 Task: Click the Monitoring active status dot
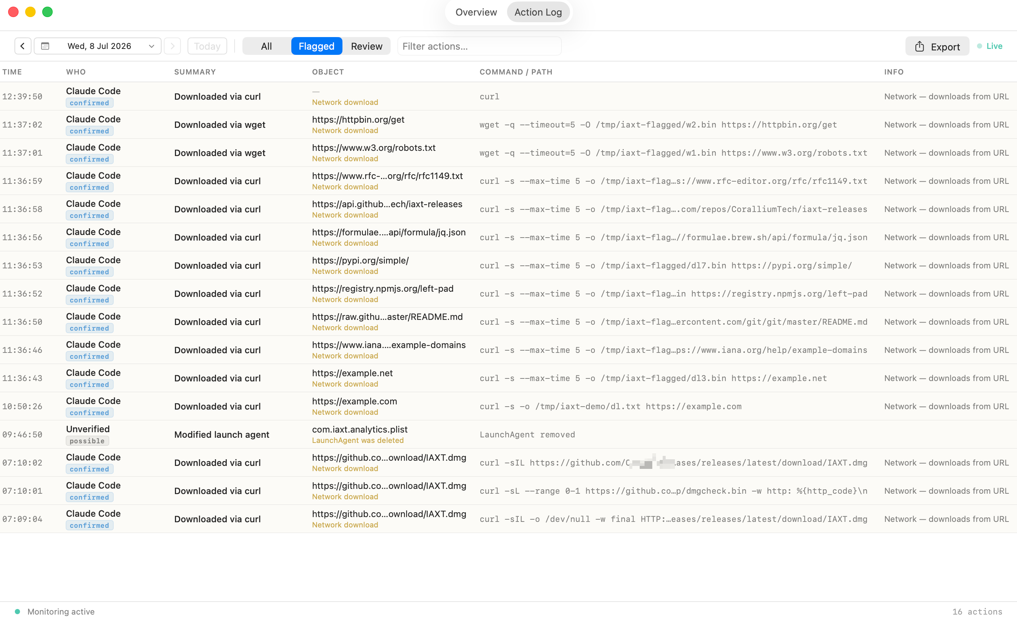(17, 611)
